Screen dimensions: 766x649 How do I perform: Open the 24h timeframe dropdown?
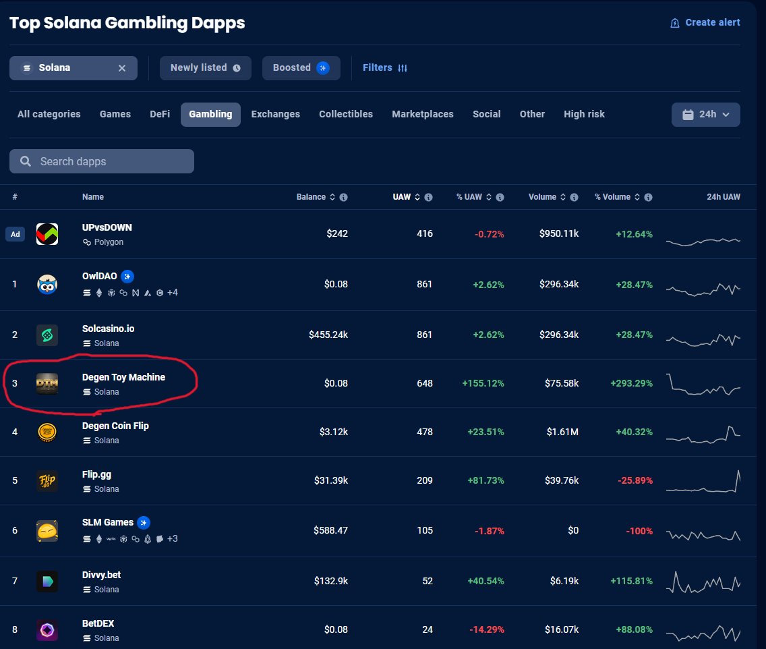click(x=705, y=114)
